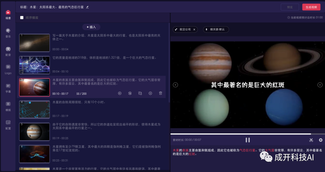The image size is (325, 172).
Task: Select scene 2 molecule thumbnail
Action: [x=34, y=65]
